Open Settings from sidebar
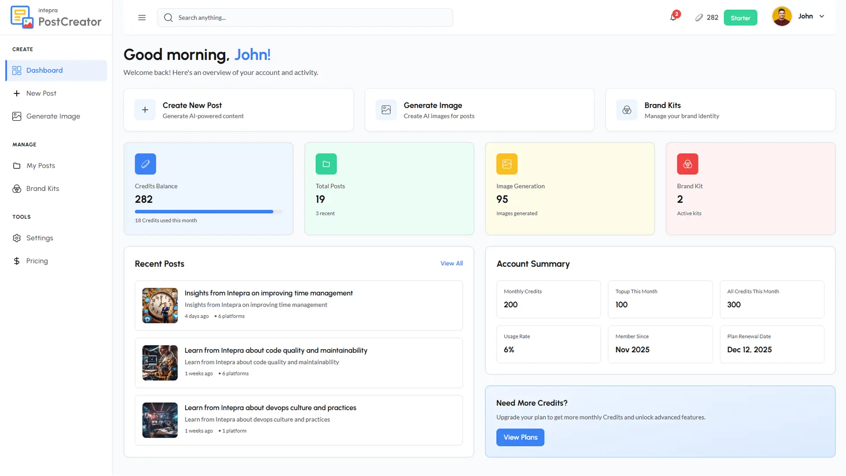The width and height of the screenshot is (846, 476). point(40,238)
